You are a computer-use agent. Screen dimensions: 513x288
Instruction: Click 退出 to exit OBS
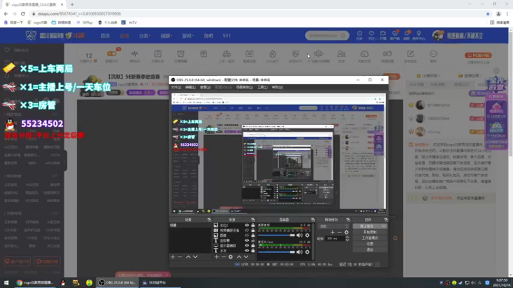[x=370, y=250]
